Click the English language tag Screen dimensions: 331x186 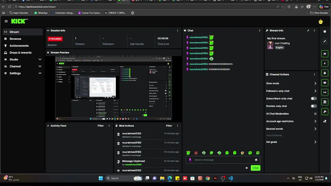[x=279, y=48]
